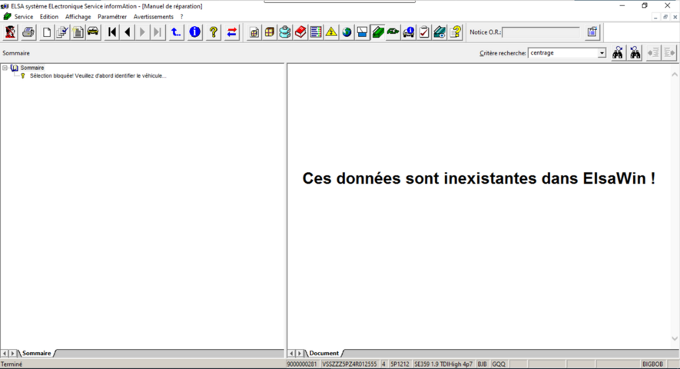Search forward with binoculars icon

pos(618,53)
